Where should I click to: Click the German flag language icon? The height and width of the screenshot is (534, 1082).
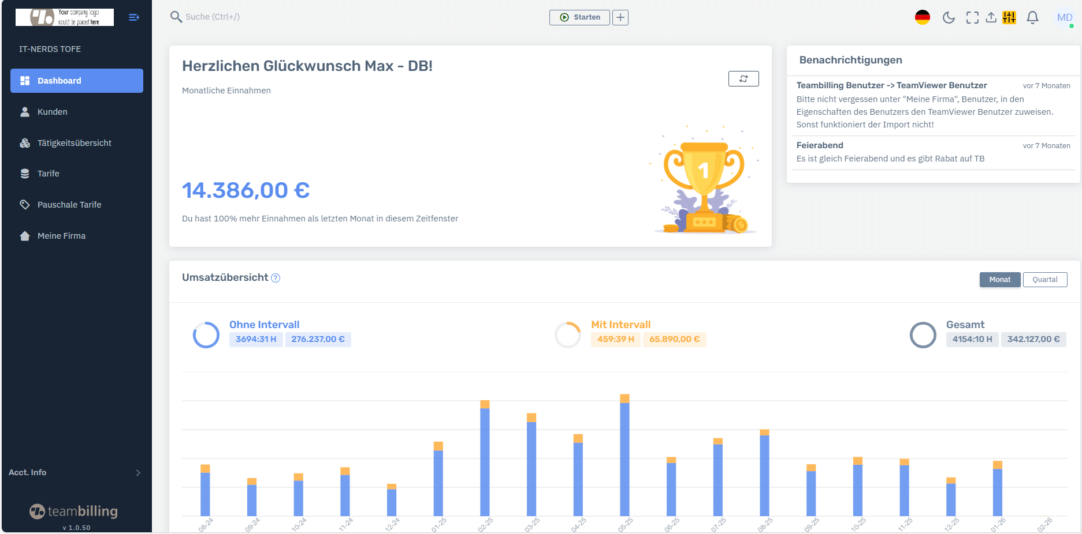point(923,17)
